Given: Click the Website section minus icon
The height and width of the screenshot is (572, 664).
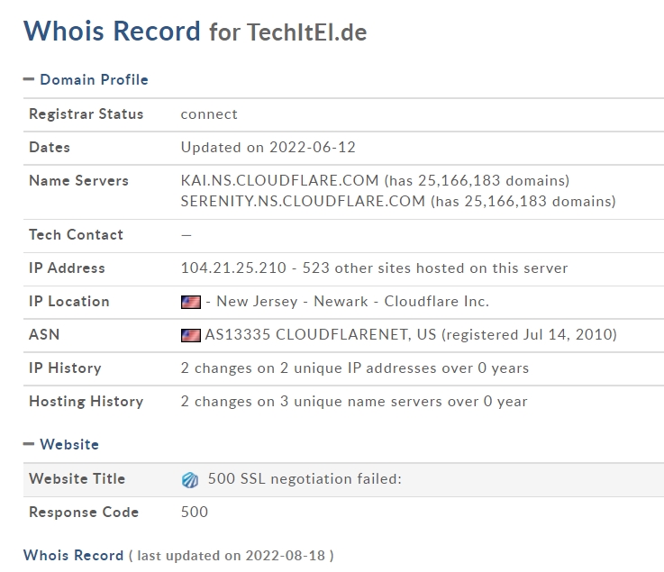Looking at the screenshot, I should coord(28,444).
